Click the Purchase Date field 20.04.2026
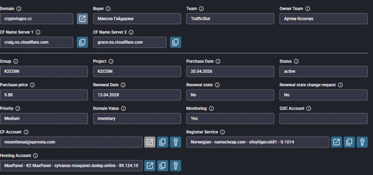 coord(230,71)
